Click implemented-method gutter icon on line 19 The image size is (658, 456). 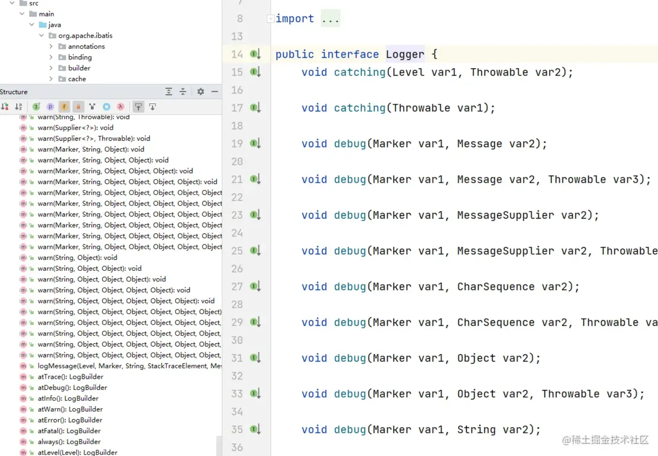(x=255, y=143)
